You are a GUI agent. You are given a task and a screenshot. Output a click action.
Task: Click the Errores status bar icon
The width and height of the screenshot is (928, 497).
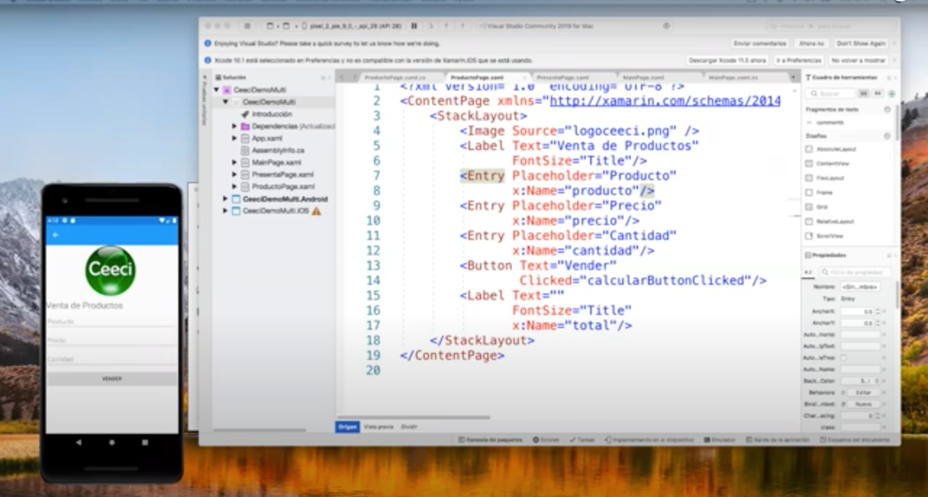pos(536,440)
